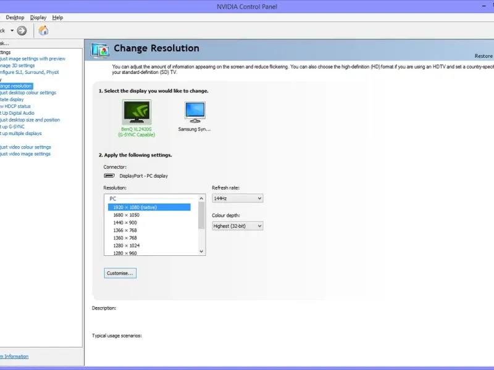Image resolution: width=494 pixels, height=370 pixels.
Task: Open the Display menu
Action: (x=38, y=18)
